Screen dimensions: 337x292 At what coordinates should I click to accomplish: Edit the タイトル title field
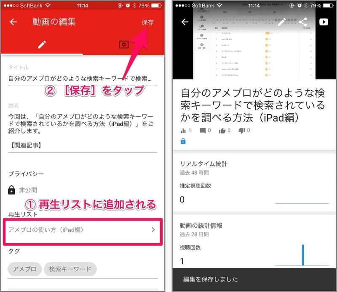click(83, 79)
